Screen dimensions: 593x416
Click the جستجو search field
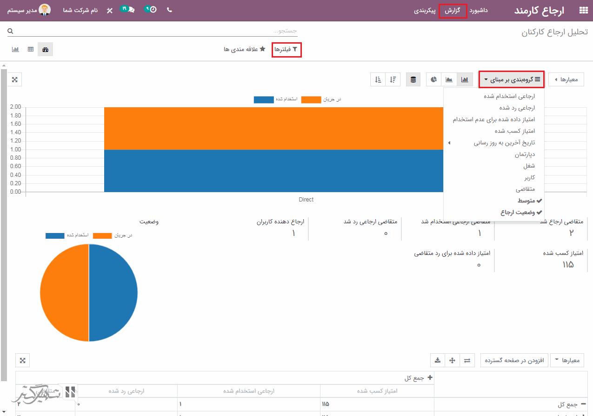(153, 31)
